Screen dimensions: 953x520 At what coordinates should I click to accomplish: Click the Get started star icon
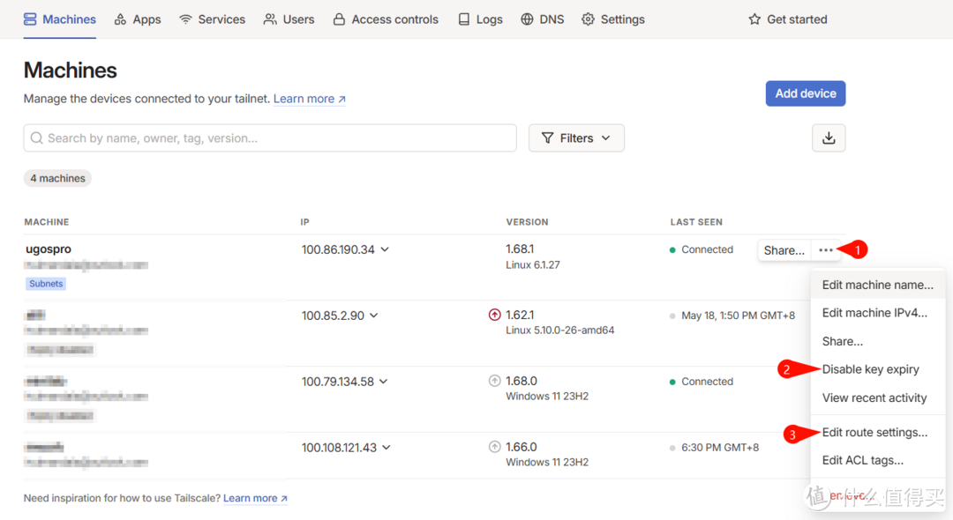click(754, 19)
